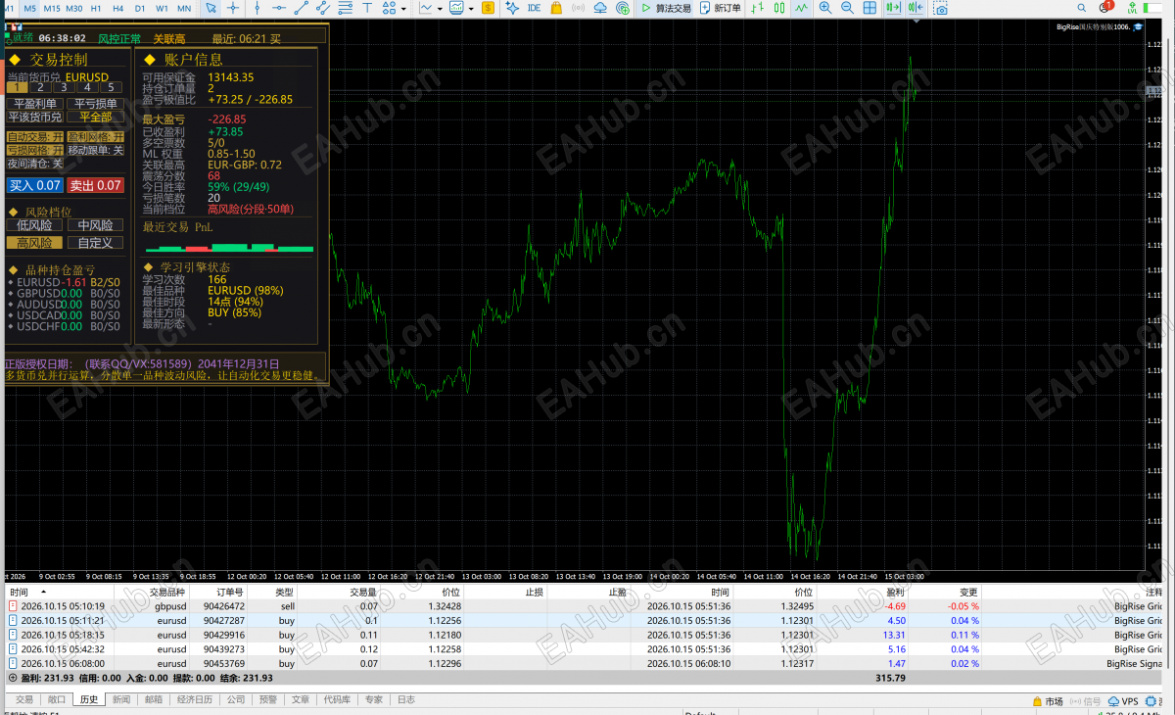Switch chart to bar chart style
This screenshot has height=715, width=1175.
coord(758,8)
